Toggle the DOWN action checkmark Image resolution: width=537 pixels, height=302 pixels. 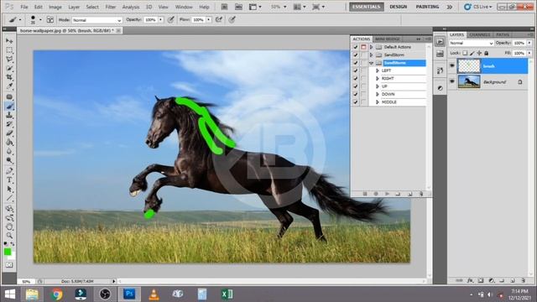356,94
